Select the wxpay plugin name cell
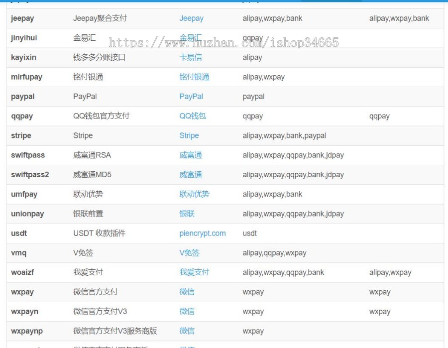 (22, 292)
